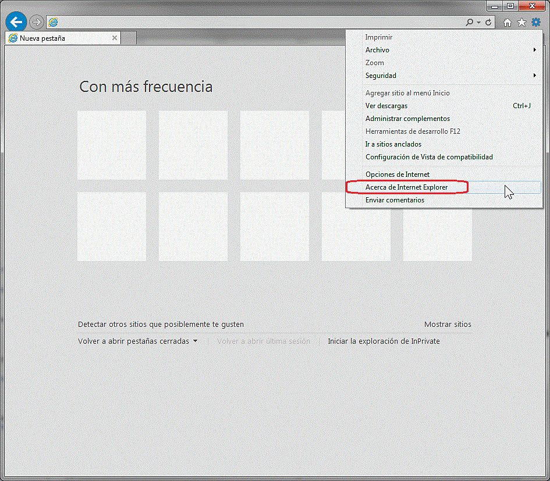The width and height of the screenshot is (550, 481).
Task: Minimize the Internet Explorer window
Action: coord(495,6)
